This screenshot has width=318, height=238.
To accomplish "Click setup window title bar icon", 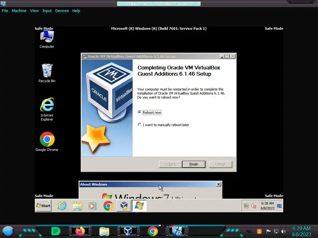I will (84, 56).
